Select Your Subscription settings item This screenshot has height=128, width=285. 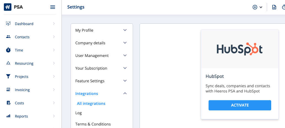click(x=91, y=68)
